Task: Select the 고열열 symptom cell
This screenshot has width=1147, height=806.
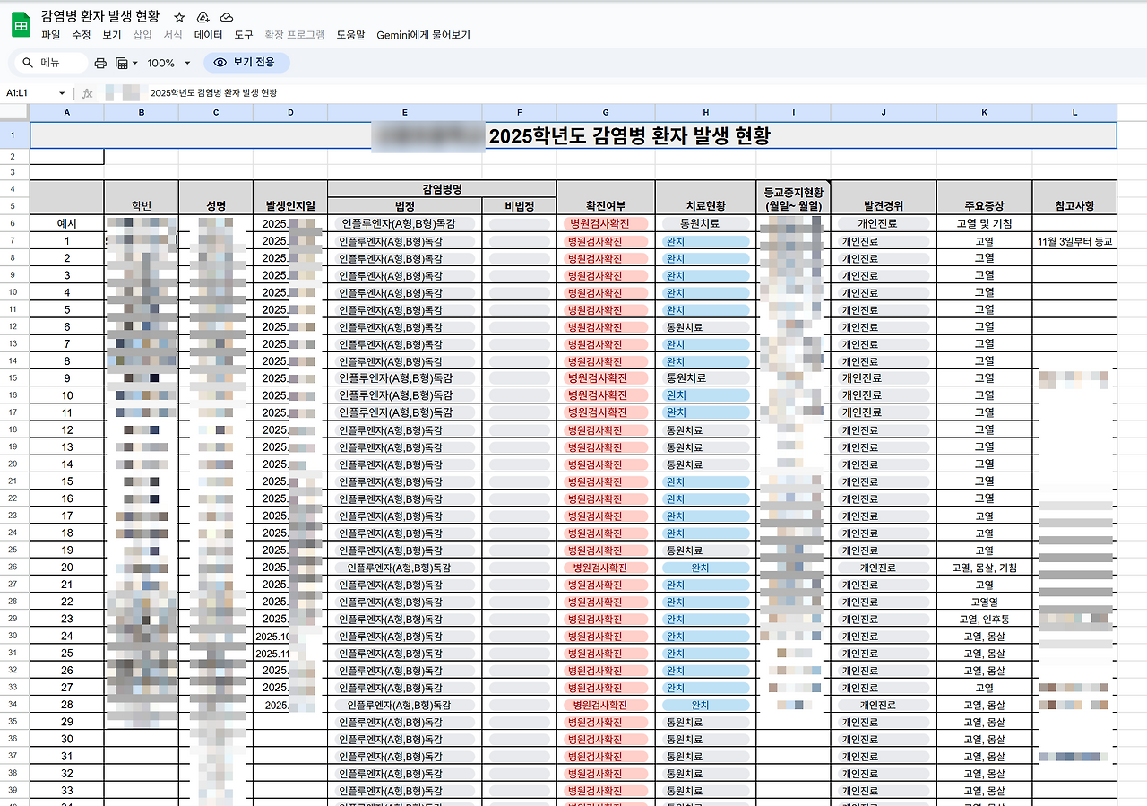Action: tap(985, 602)
